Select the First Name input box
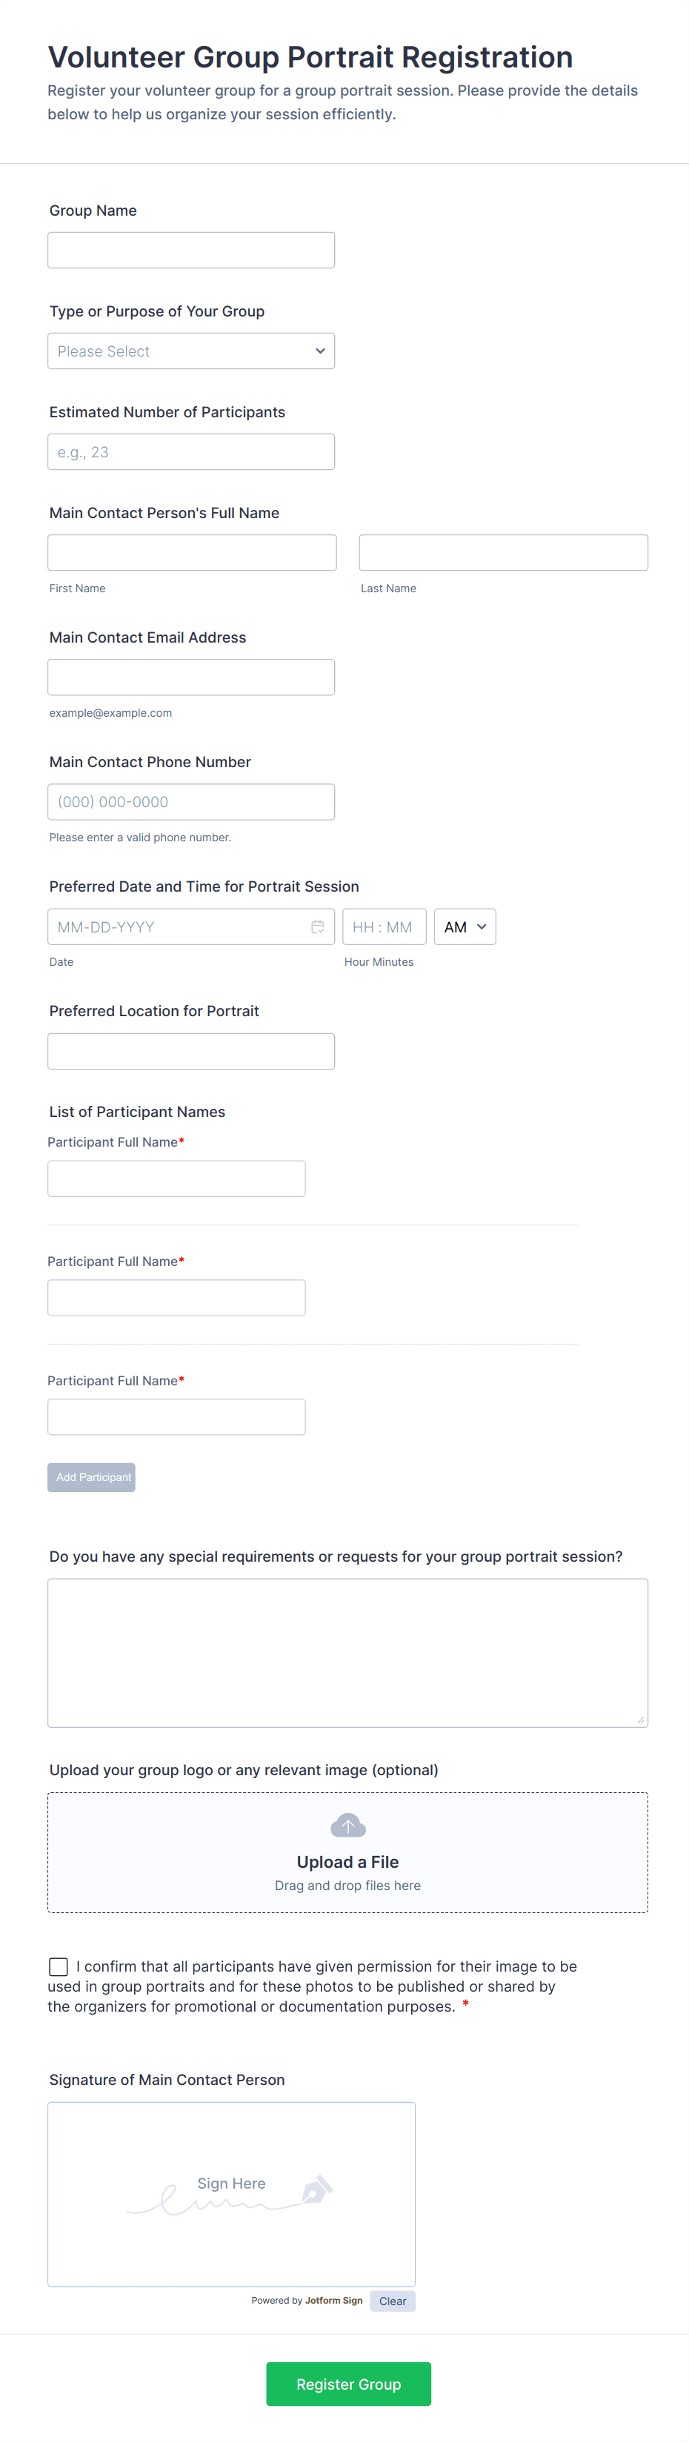The height and width of the screenshot is (2443, 689). click(191, 552)
